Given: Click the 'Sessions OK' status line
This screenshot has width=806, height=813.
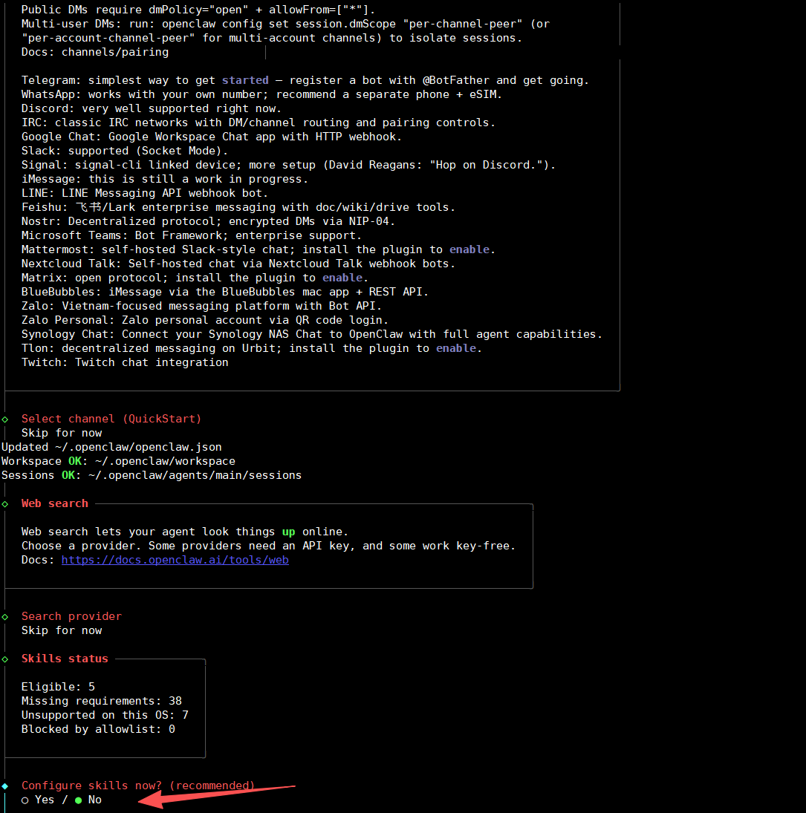Looking at the screenshot, I should click(x=152, y=475).
